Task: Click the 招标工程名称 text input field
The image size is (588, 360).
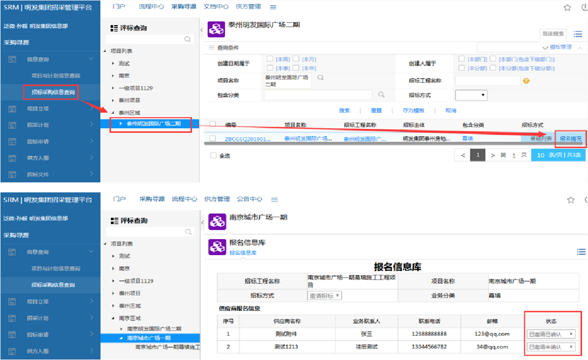Action: pos(487,81)
